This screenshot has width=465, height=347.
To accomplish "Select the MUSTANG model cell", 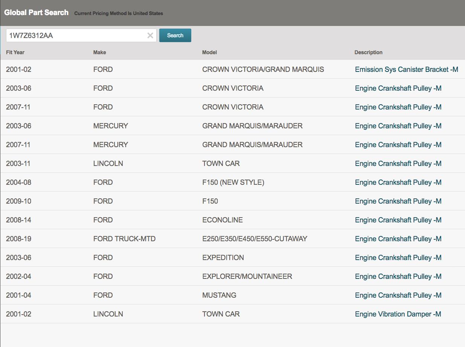I will (219, 295).
